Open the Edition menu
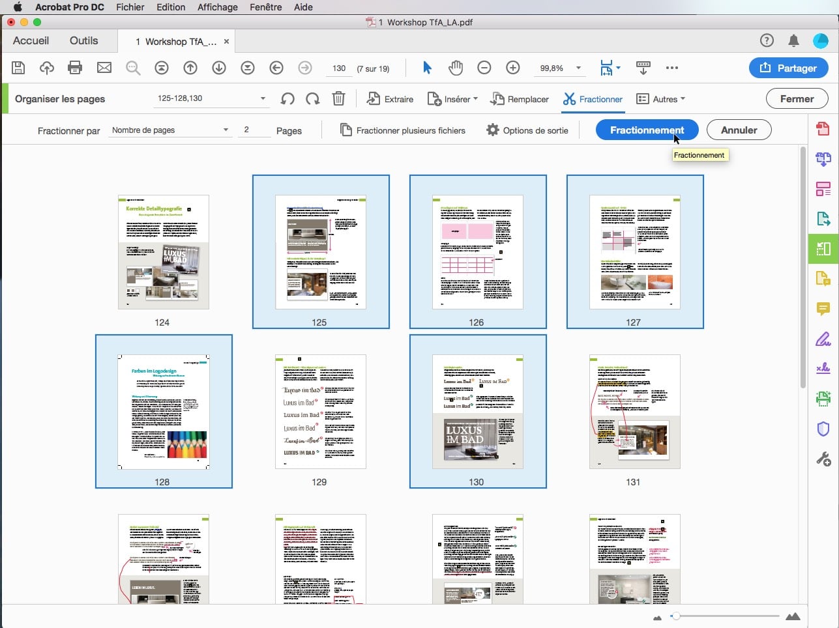The image size is (839, 628). point(171,7)
